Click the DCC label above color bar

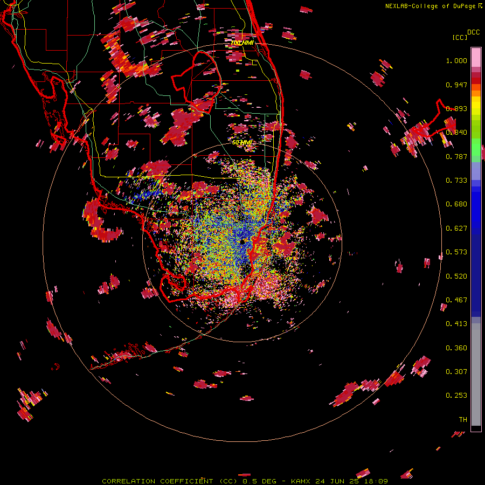tap(473, 32)
